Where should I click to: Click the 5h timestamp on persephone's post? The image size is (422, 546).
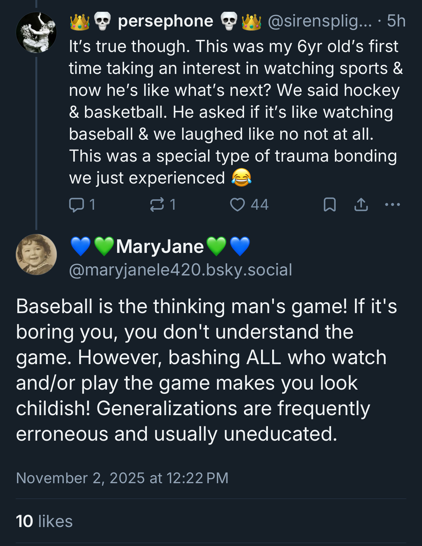[396, 21]
